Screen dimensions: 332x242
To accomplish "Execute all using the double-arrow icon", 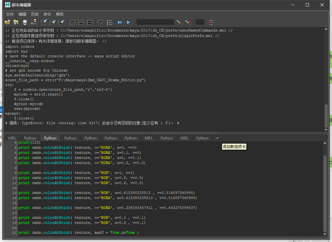I will coord(120,22).
